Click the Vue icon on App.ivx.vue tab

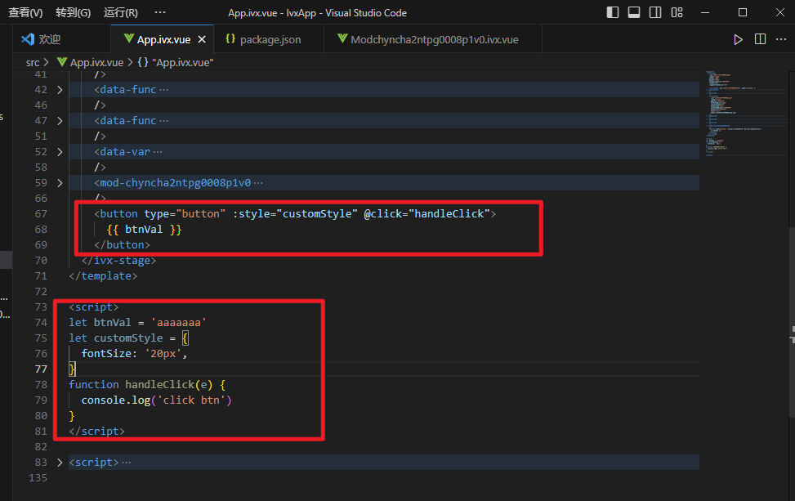(x=129, y=38)
